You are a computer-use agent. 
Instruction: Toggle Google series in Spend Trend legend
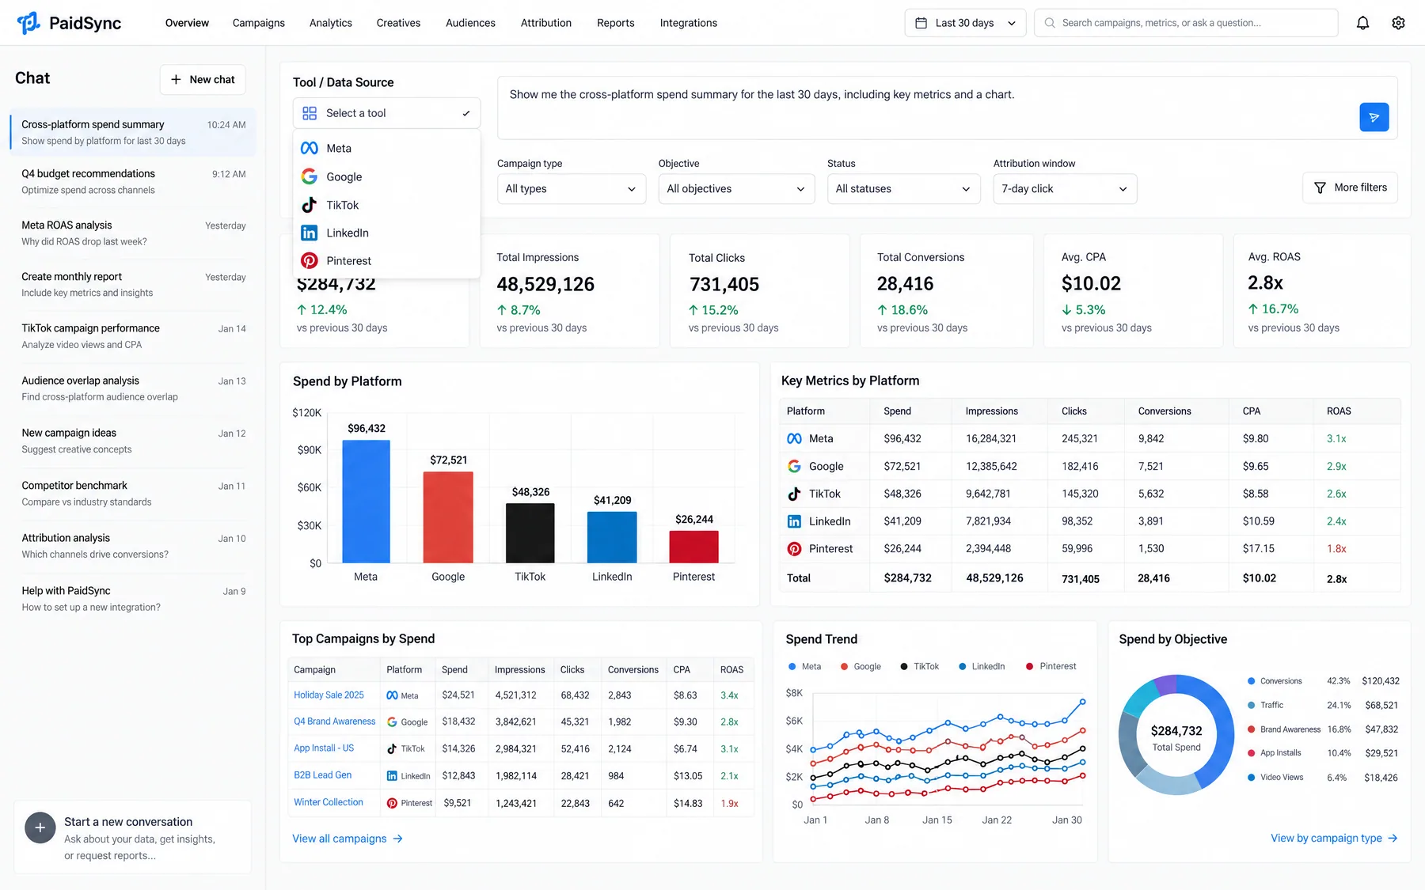click(x=861, y=666)
